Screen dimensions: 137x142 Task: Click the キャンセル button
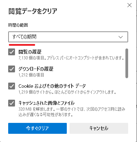coord(99,128)
